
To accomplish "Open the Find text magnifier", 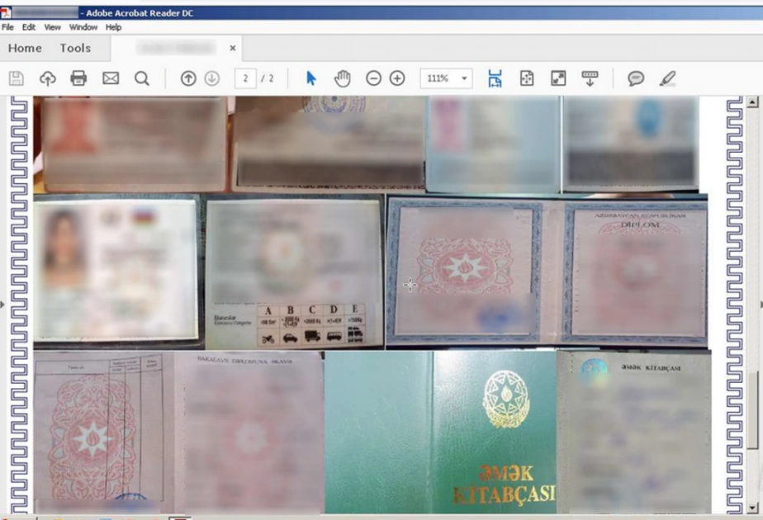I will [x=141, y=78].
